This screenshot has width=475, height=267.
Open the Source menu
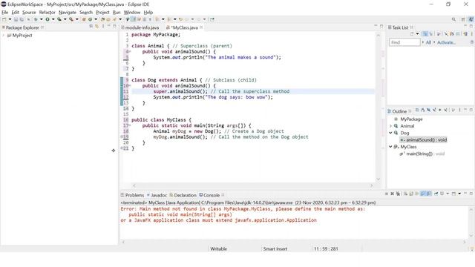click(29, 13)
